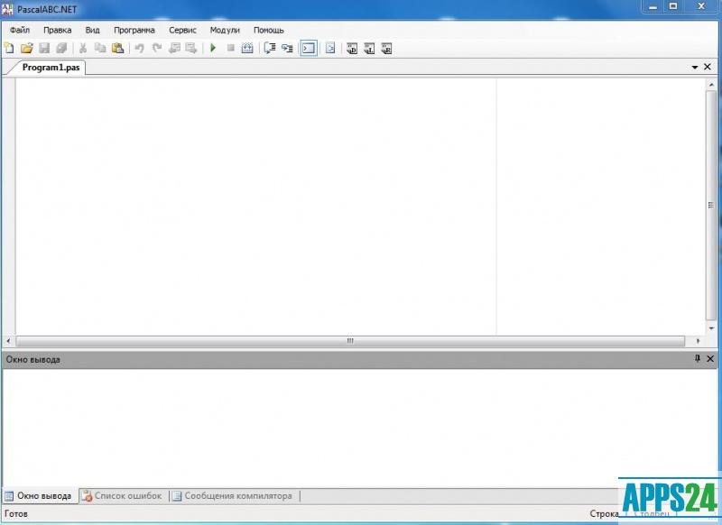Viewport: 722px width, 525px height.
Task: Click the vertical scrollbar down arrow
Action: pos(711,328)
